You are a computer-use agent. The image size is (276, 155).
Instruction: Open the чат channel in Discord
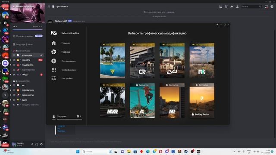pos(28,85)
